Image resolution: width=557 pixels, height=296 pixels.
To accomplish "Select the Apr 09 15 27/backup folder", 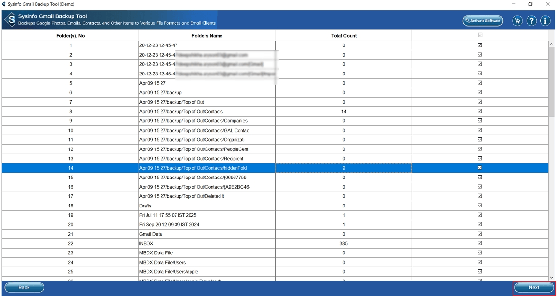I will pyautogui.click(x=160, y=92).
